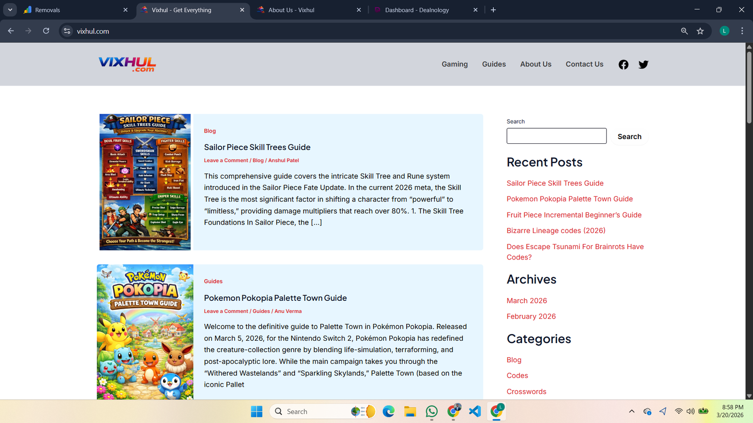Image resolution: width=753 pixels, height=423 pixels.
Task: View site information icon in address bar
Action: pyautogui.click(x=67, y=31)
